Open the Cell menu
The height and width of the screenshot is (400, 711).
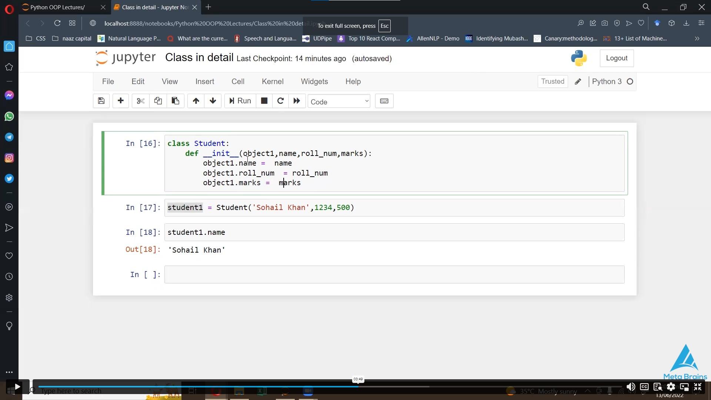[238, 81]
